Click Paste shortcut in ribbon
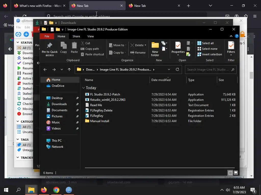Screen dimensions: 261x195 click(92, 54)
